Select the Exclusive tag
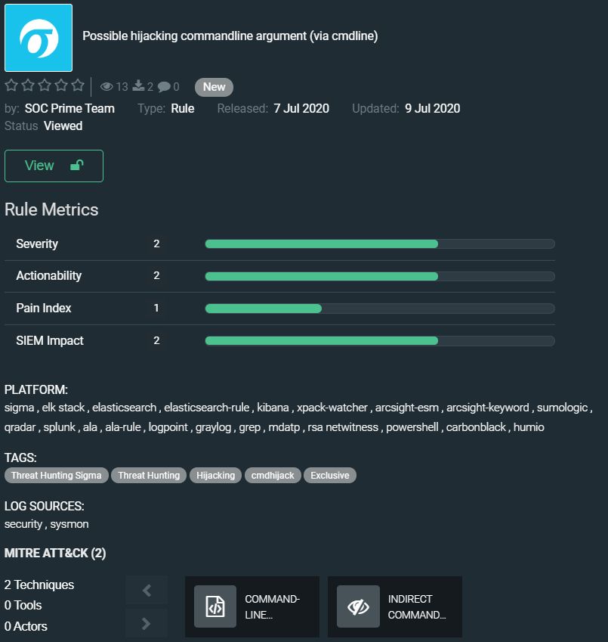 click(x=330, y=476)
